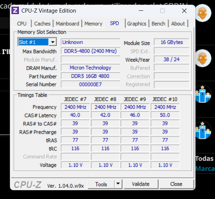215x199 pixels.
Task: Click CAS# Latency 50.0 cell under JEDEC #10
Action: tap(165, 115)
